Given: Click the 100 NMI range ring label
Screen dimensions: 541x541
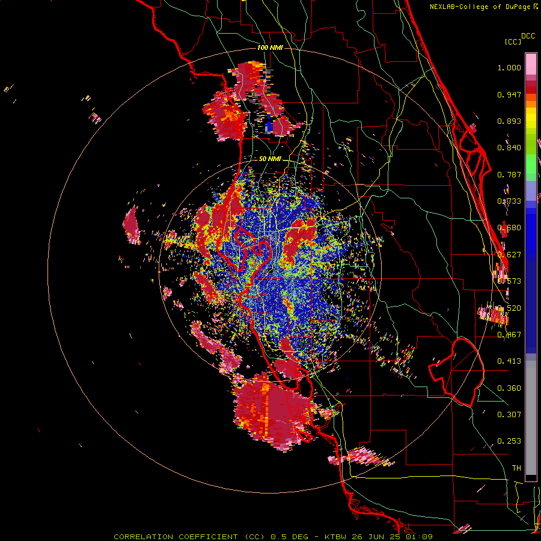Looking at the screenshot, I should pyautogui.click(x=270, y=47).
